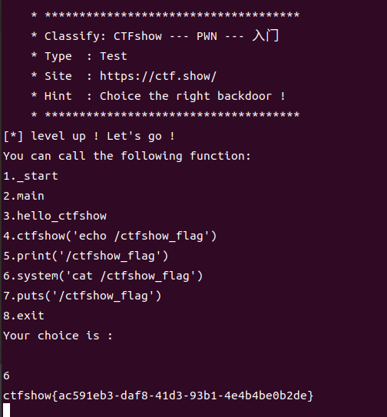
Task: Click the entered choice number 6
Action: (x=6, y=376)
